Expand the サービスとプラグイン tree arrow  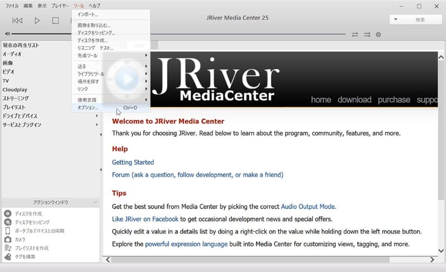97,125
